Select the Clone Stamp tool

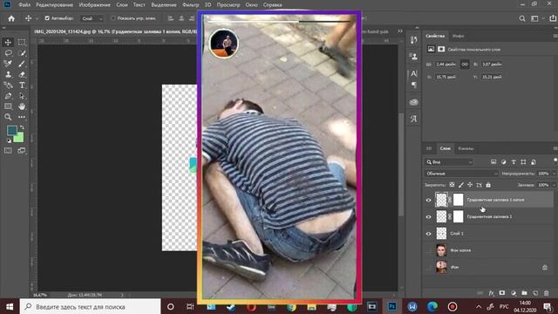click(8, 74)
